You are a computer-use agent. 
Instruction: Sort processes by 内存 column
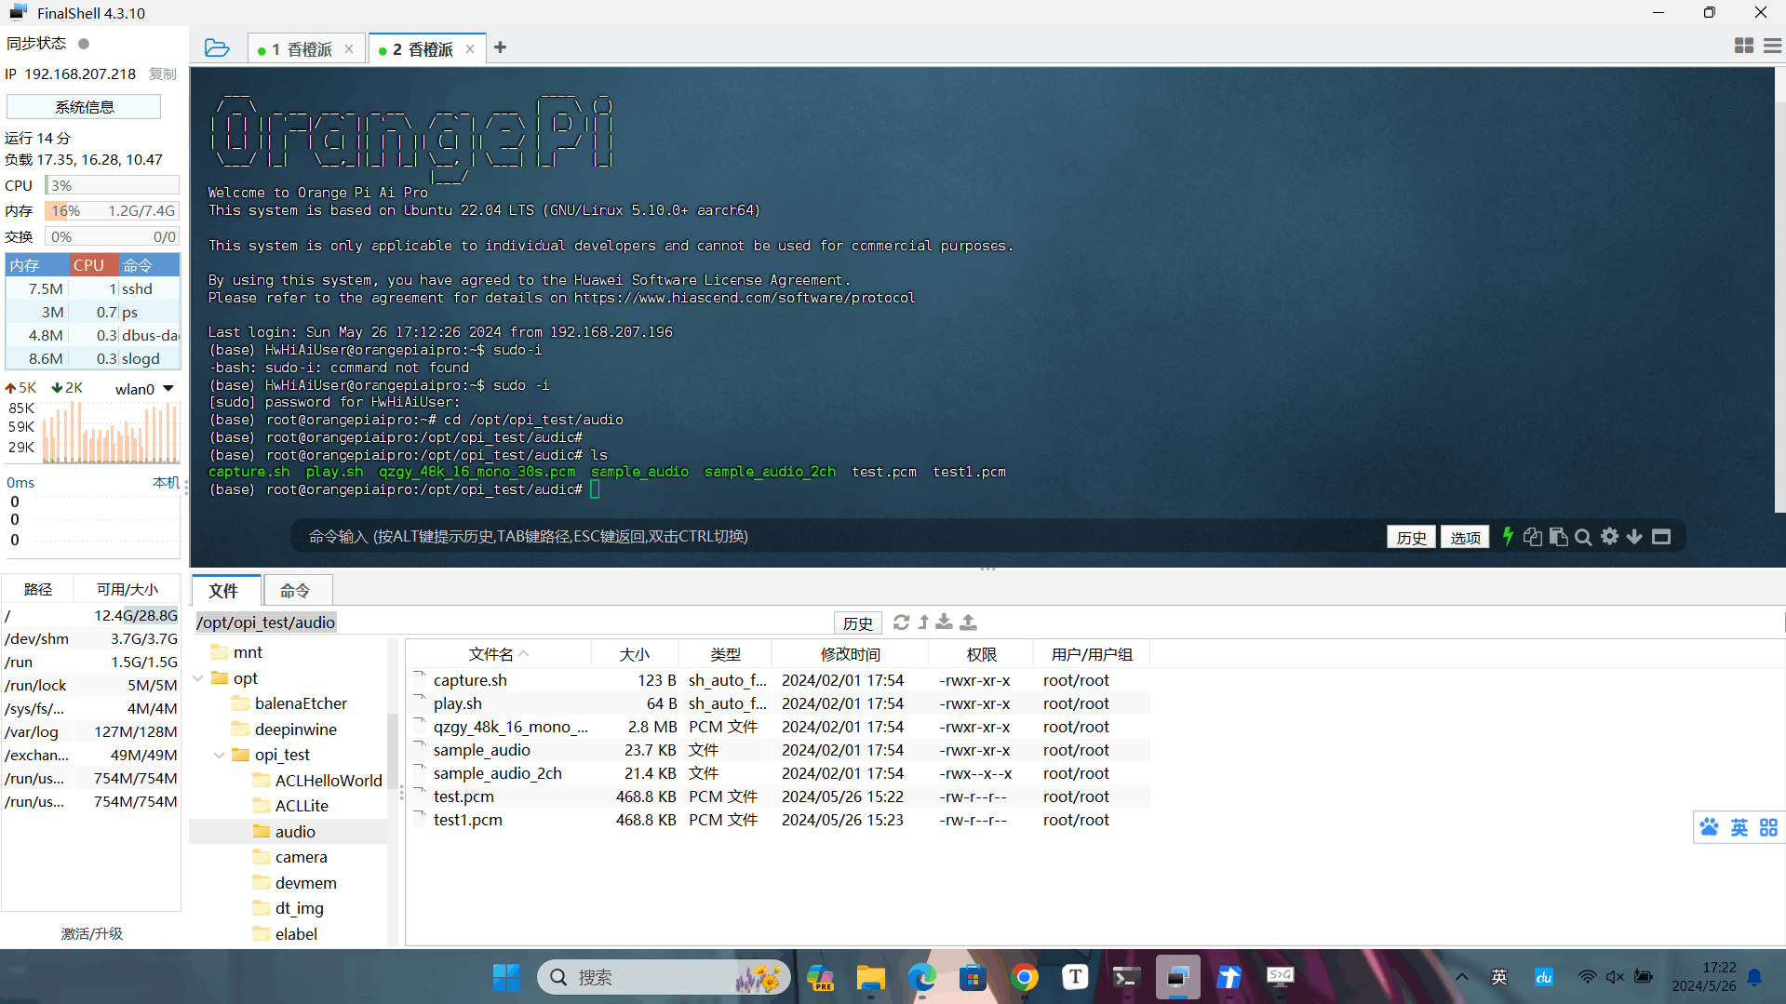[x=37, y=265]
